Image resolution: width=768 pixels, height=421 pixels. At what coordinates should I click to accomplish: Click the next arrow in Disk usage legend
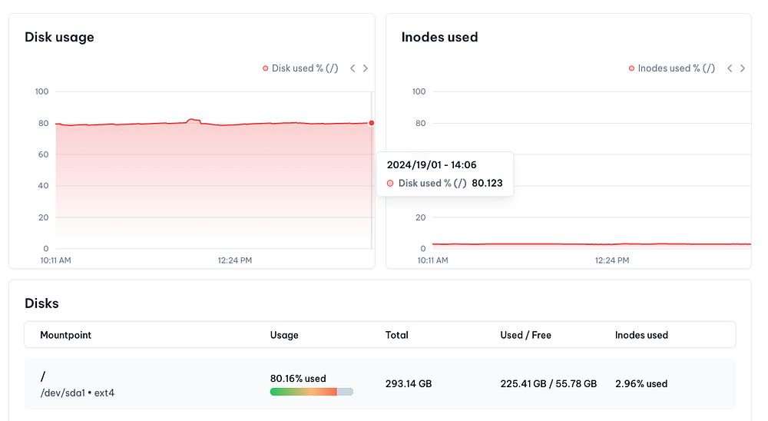pyautogui.click(x=366, y=68)
